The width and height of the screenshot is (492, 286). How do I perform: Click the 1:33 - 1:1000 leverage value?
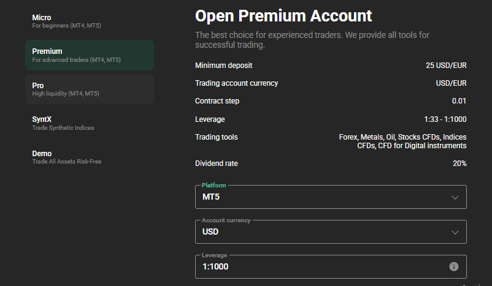pos(445,119)
